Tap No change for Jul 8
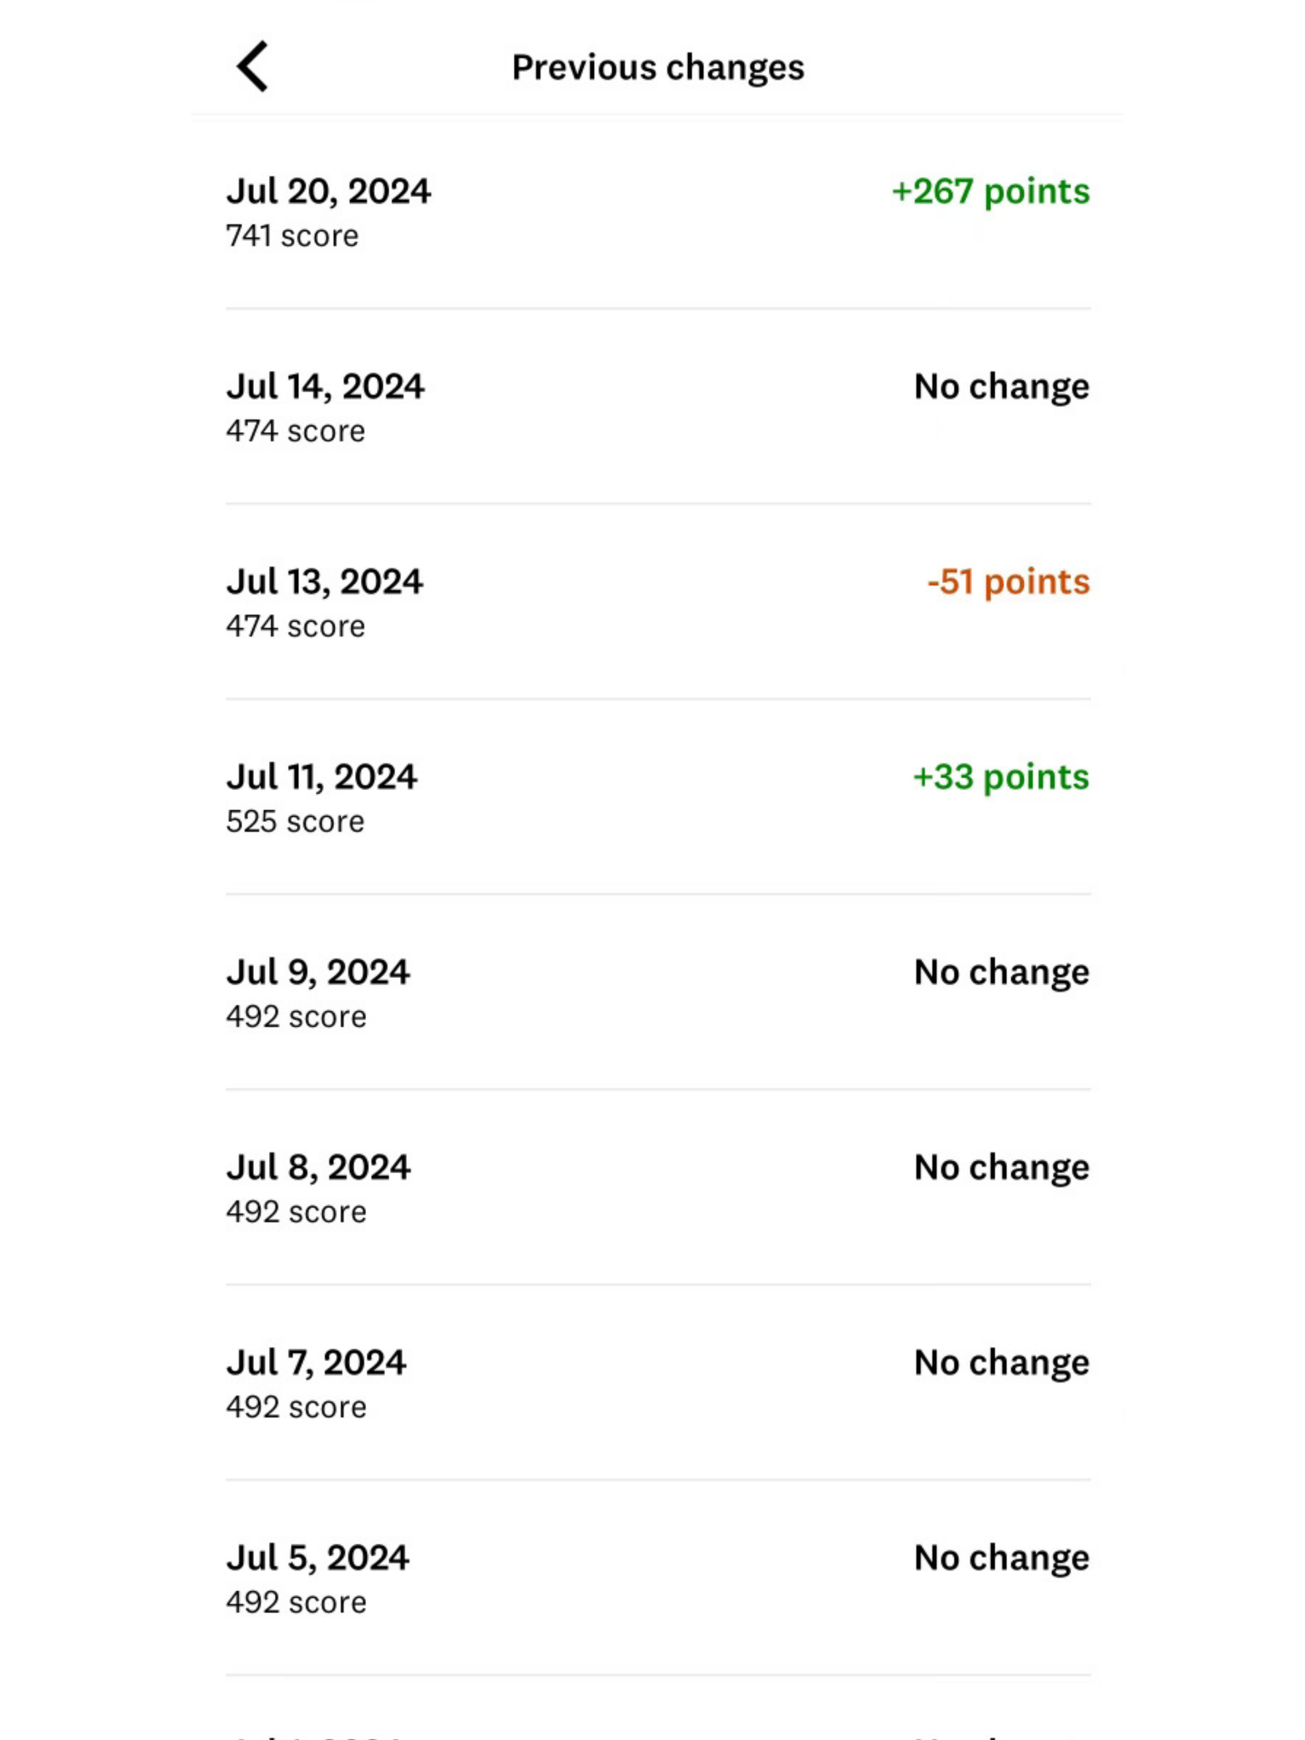Image resolution: width=1305 pixels, height=1740 pixels. [x=1001, y=1168]
